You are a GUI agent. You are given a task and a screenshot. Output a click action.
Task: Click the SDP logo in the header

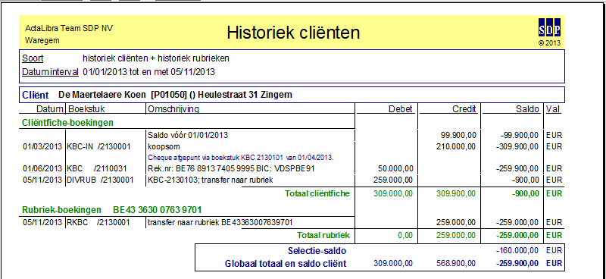[x=549, y=28]
